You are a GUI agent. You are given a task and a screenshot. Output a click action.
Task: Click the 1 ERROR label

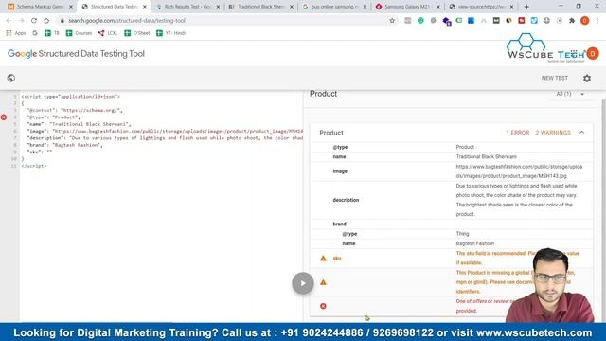(518, 133)
